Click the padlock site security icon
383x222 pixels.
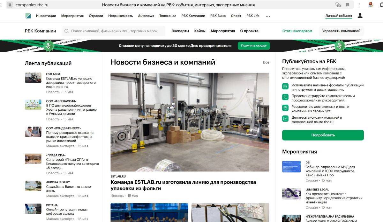click(10, 5)
